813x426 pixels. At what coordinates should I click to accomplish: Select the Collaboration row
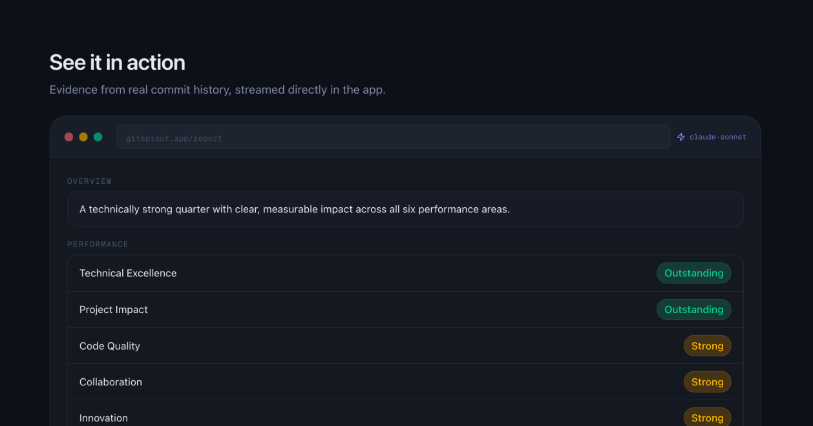(405, 381)
